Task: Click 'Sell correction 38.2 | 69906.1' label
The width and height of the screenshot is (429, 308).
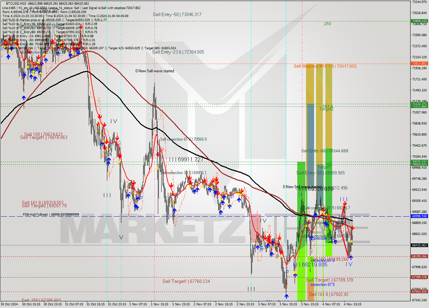Action: [x=183, y=173]
